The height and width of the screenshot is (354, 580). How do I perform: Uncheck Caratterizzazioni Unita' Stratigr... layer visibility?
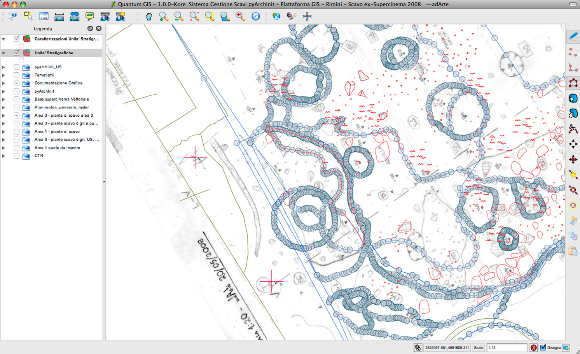point(16,39)
